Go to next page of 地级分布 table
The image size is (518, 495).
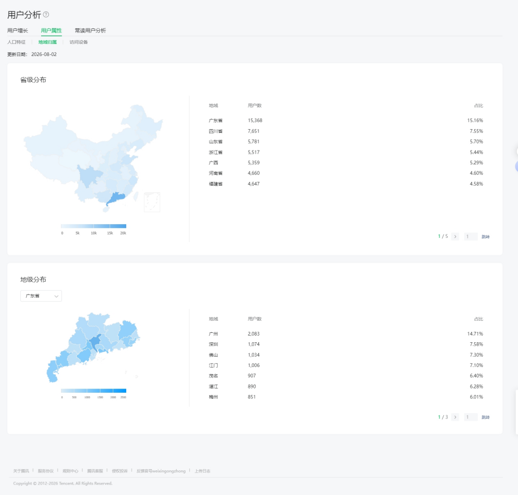tap(455, 417)
